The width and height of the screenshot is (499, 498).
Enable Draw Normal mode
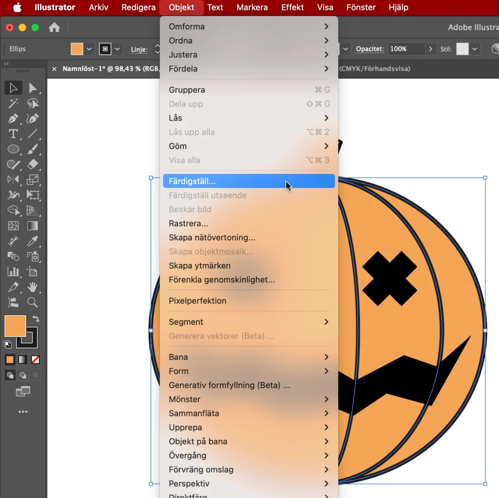(10, 375)
